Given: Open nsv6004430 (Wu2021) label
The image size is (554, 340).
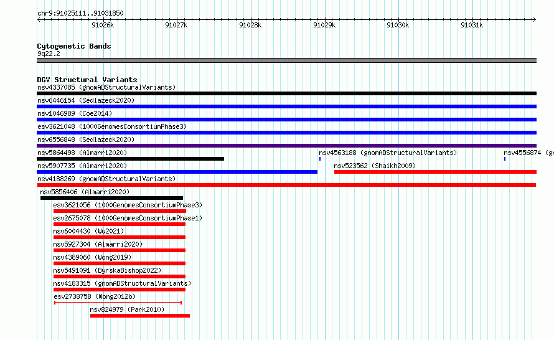Looking at the screenshot, I should [88, 231].
